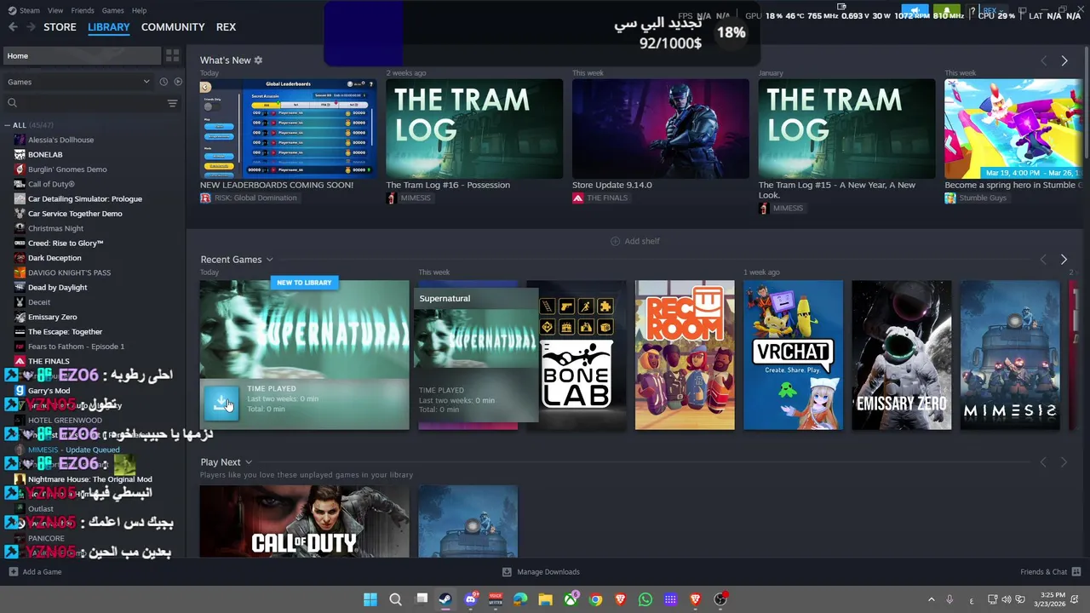Click the Manage Downloads icon
This screenshot has height=613, width=1090.
pyautogui.click(x=507, y=572)
